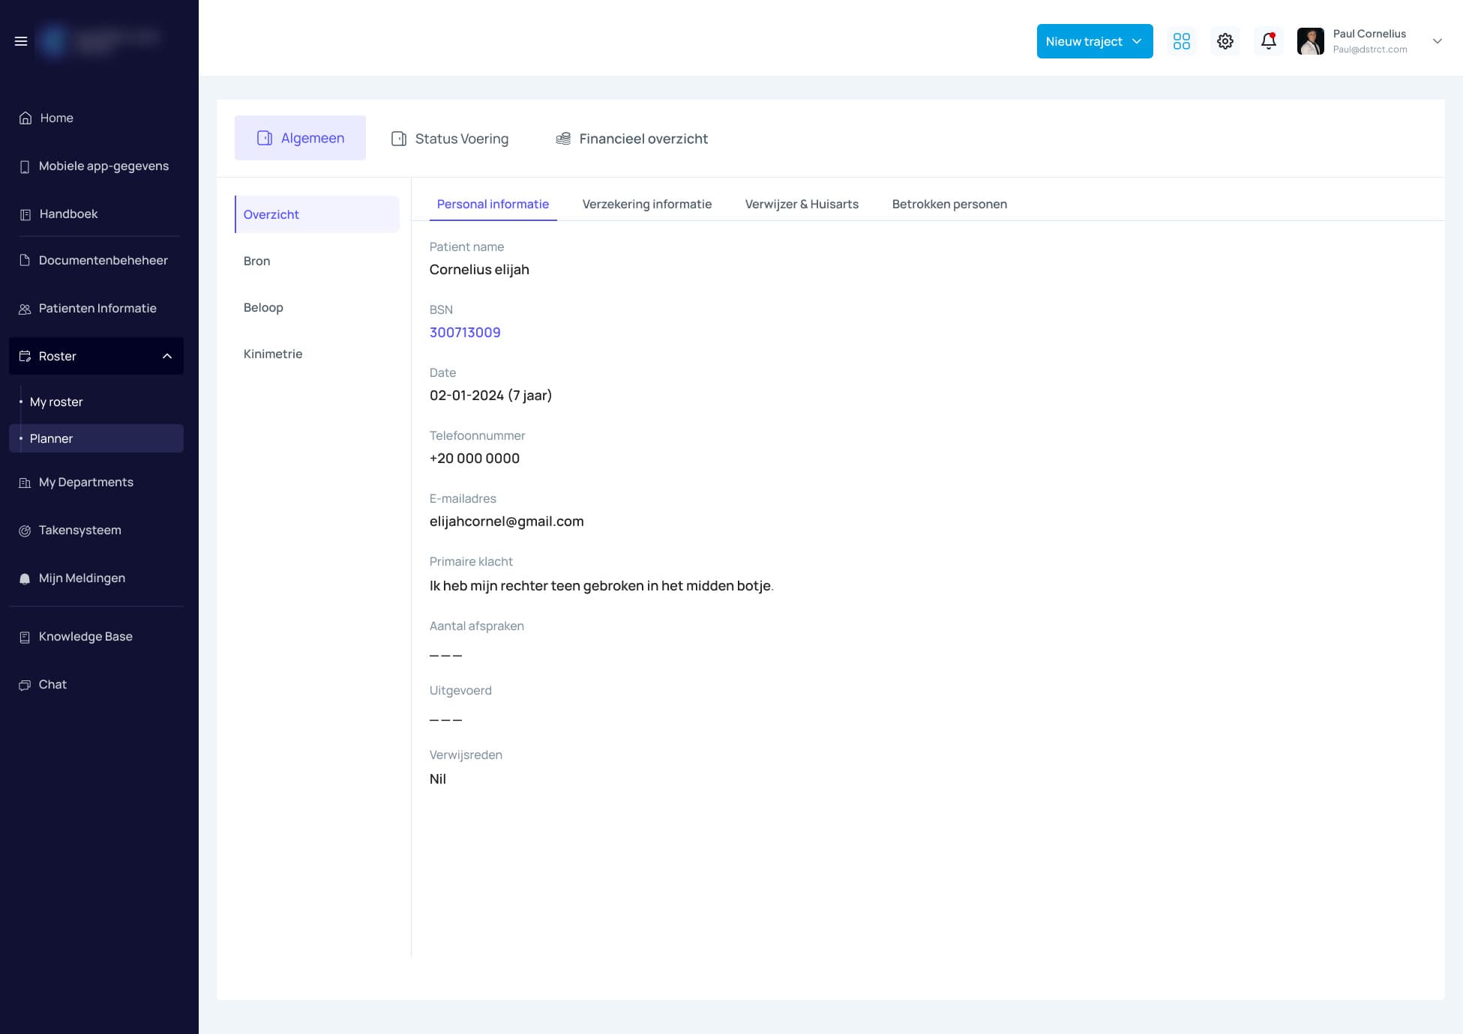This screenshot has height=1034, width=1463.
Task: Switch to the Status Voering tab
Action: pyautogui.click(x=450, y=139)
